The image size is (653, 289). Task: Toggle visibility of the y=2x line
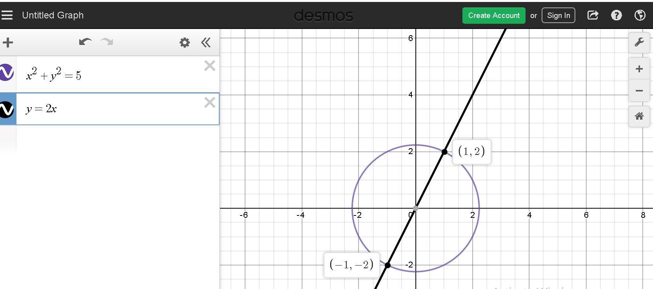click(x=6, y=109)
